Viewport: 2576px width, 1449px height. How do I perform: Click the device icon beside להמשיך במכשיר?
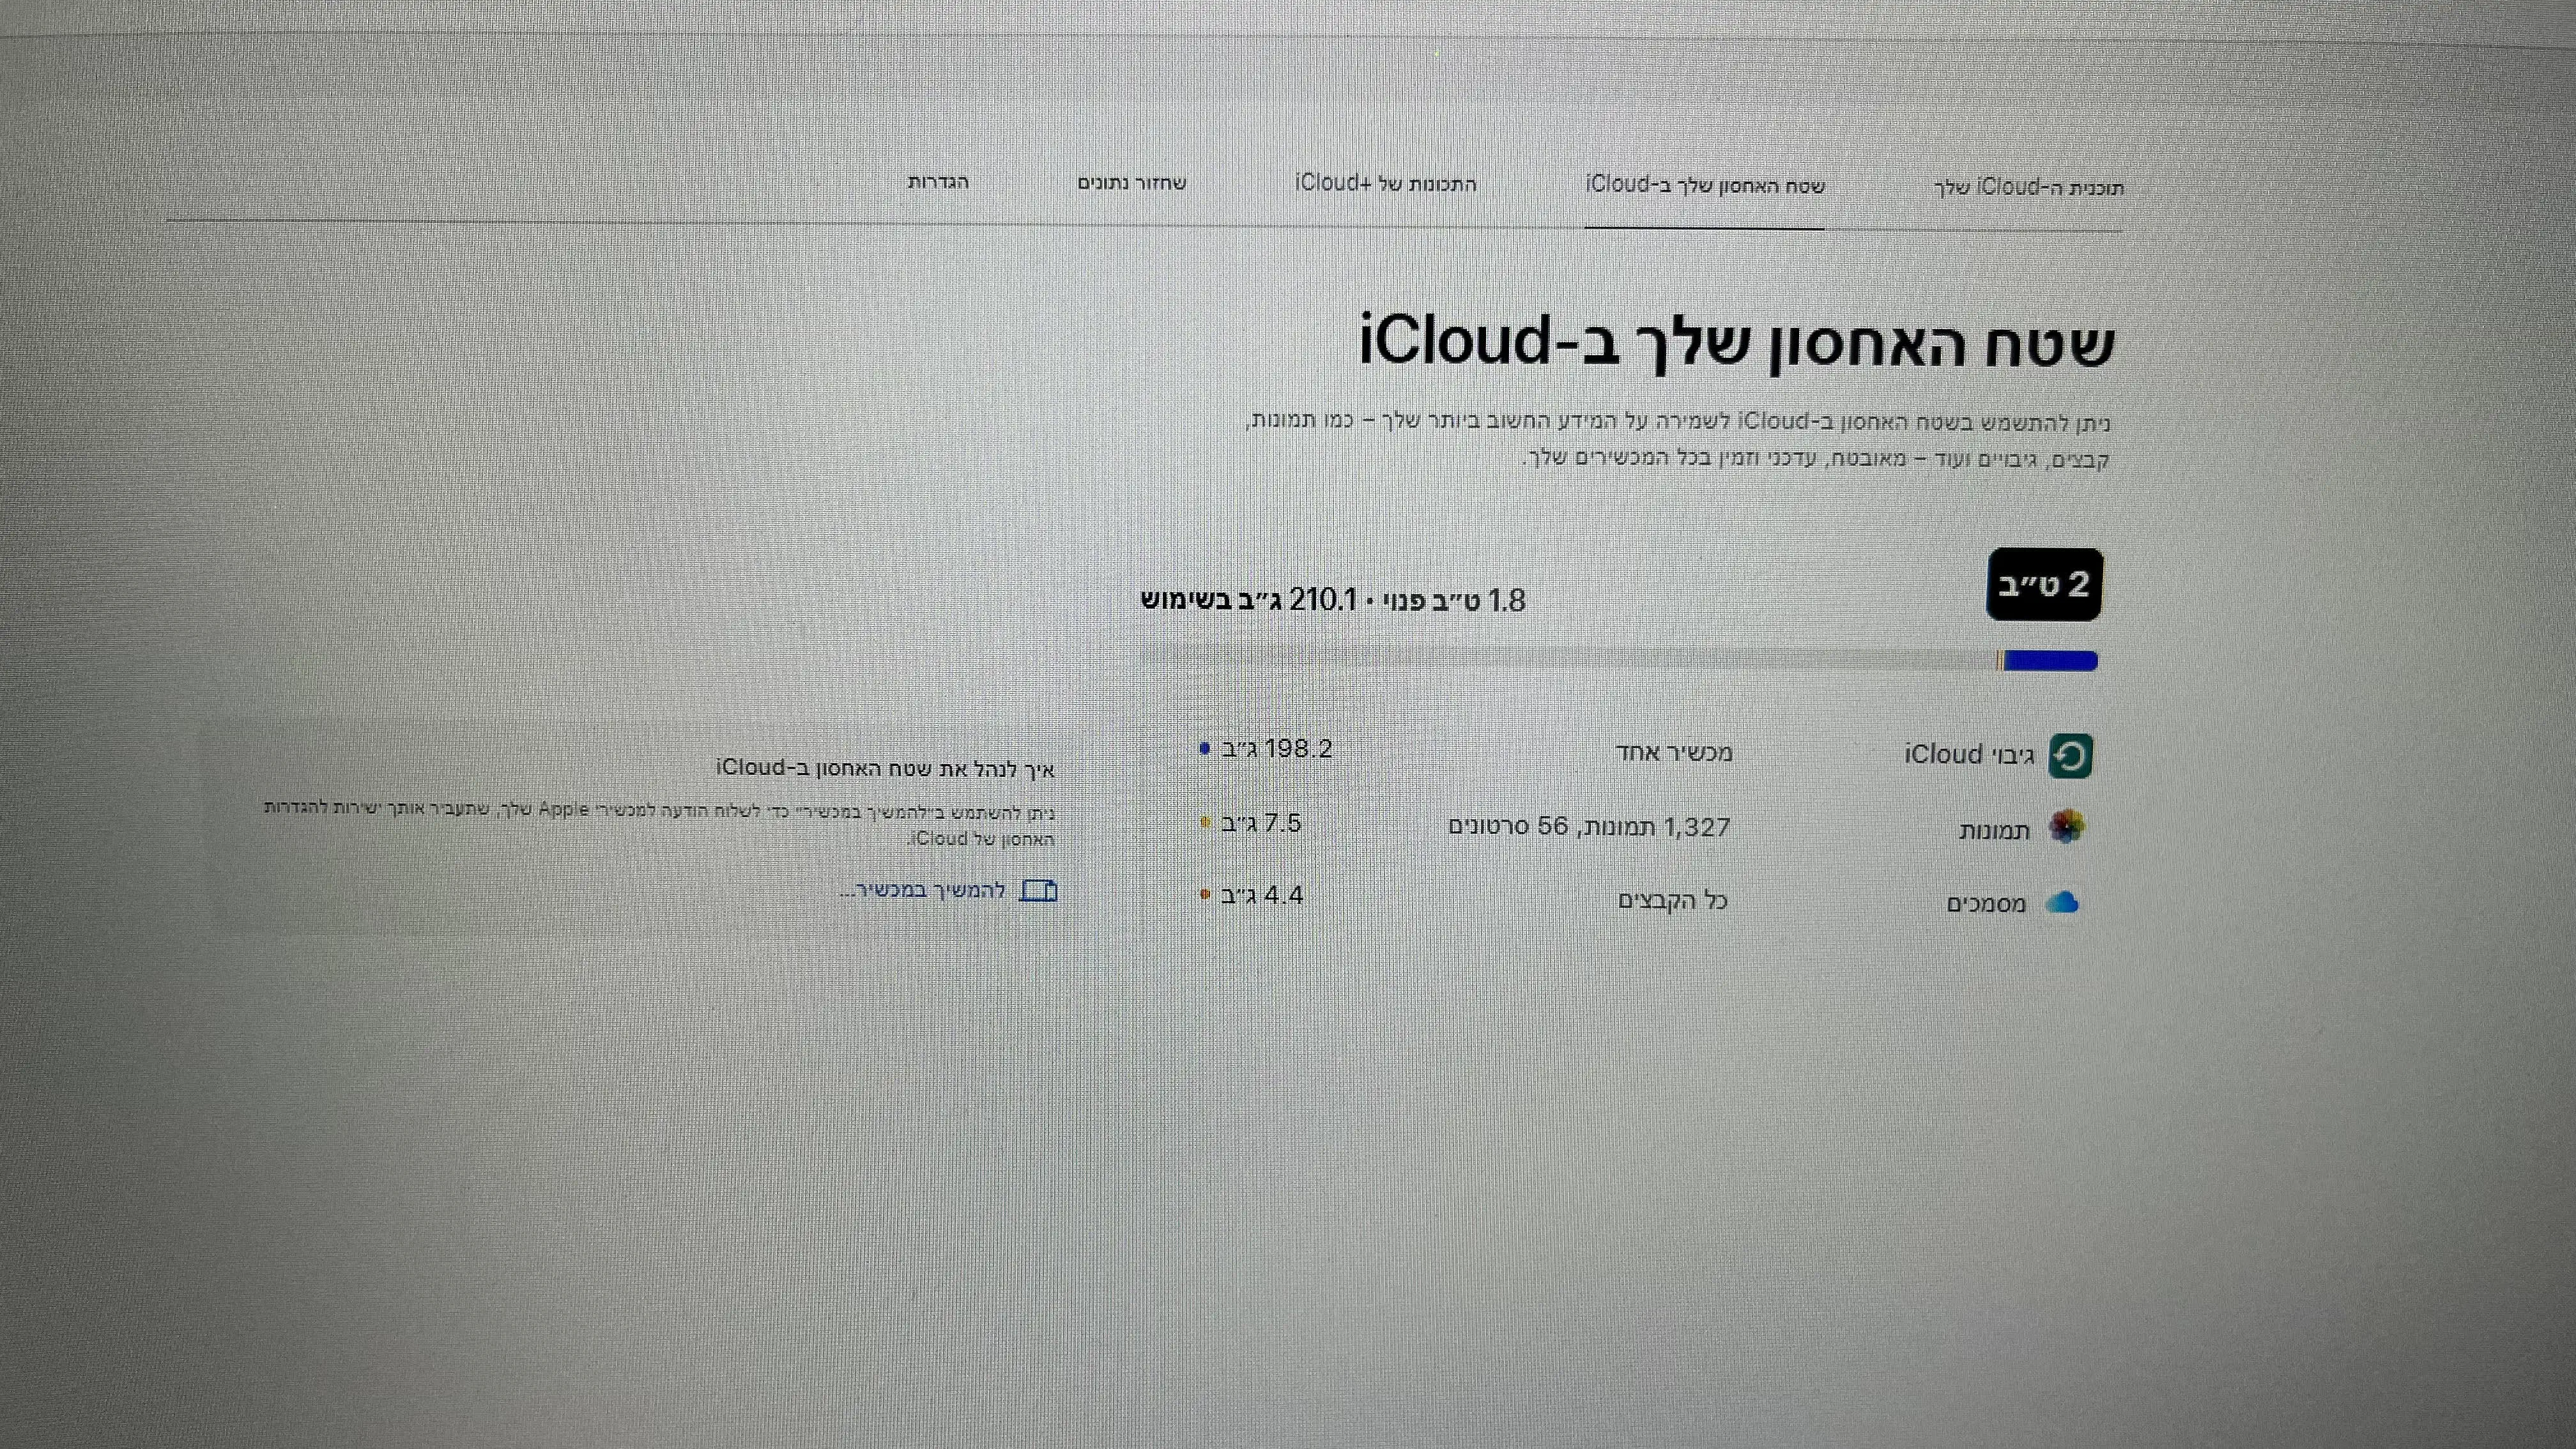click(x=1038, y=890)
